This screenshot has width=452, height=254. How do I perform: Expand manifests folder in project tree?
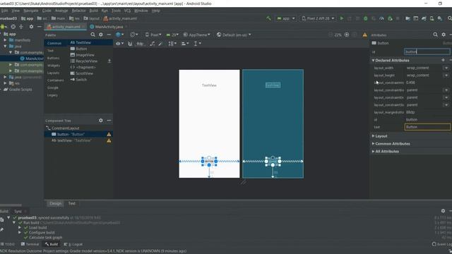pos(5,40)
